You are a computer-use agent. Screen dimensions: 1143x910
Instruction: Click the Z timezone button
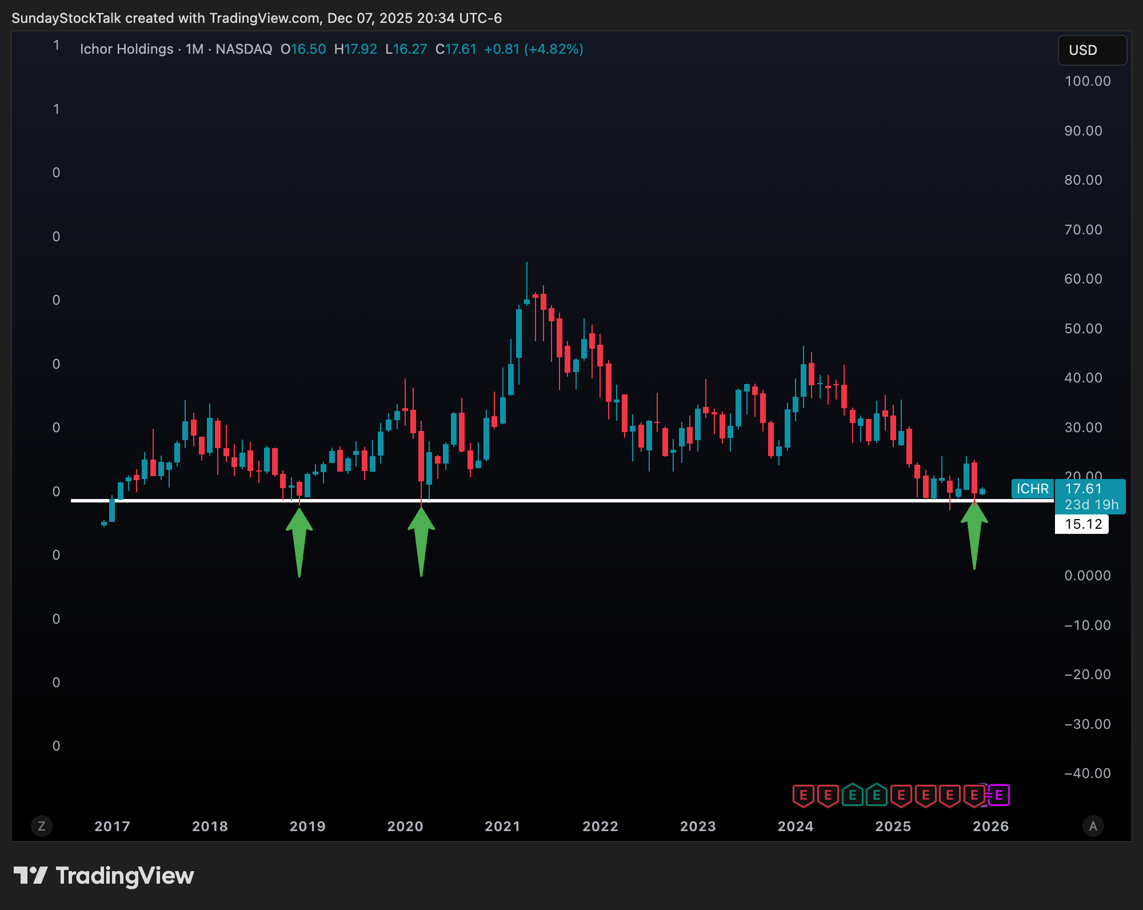click(x=41, y=826)
